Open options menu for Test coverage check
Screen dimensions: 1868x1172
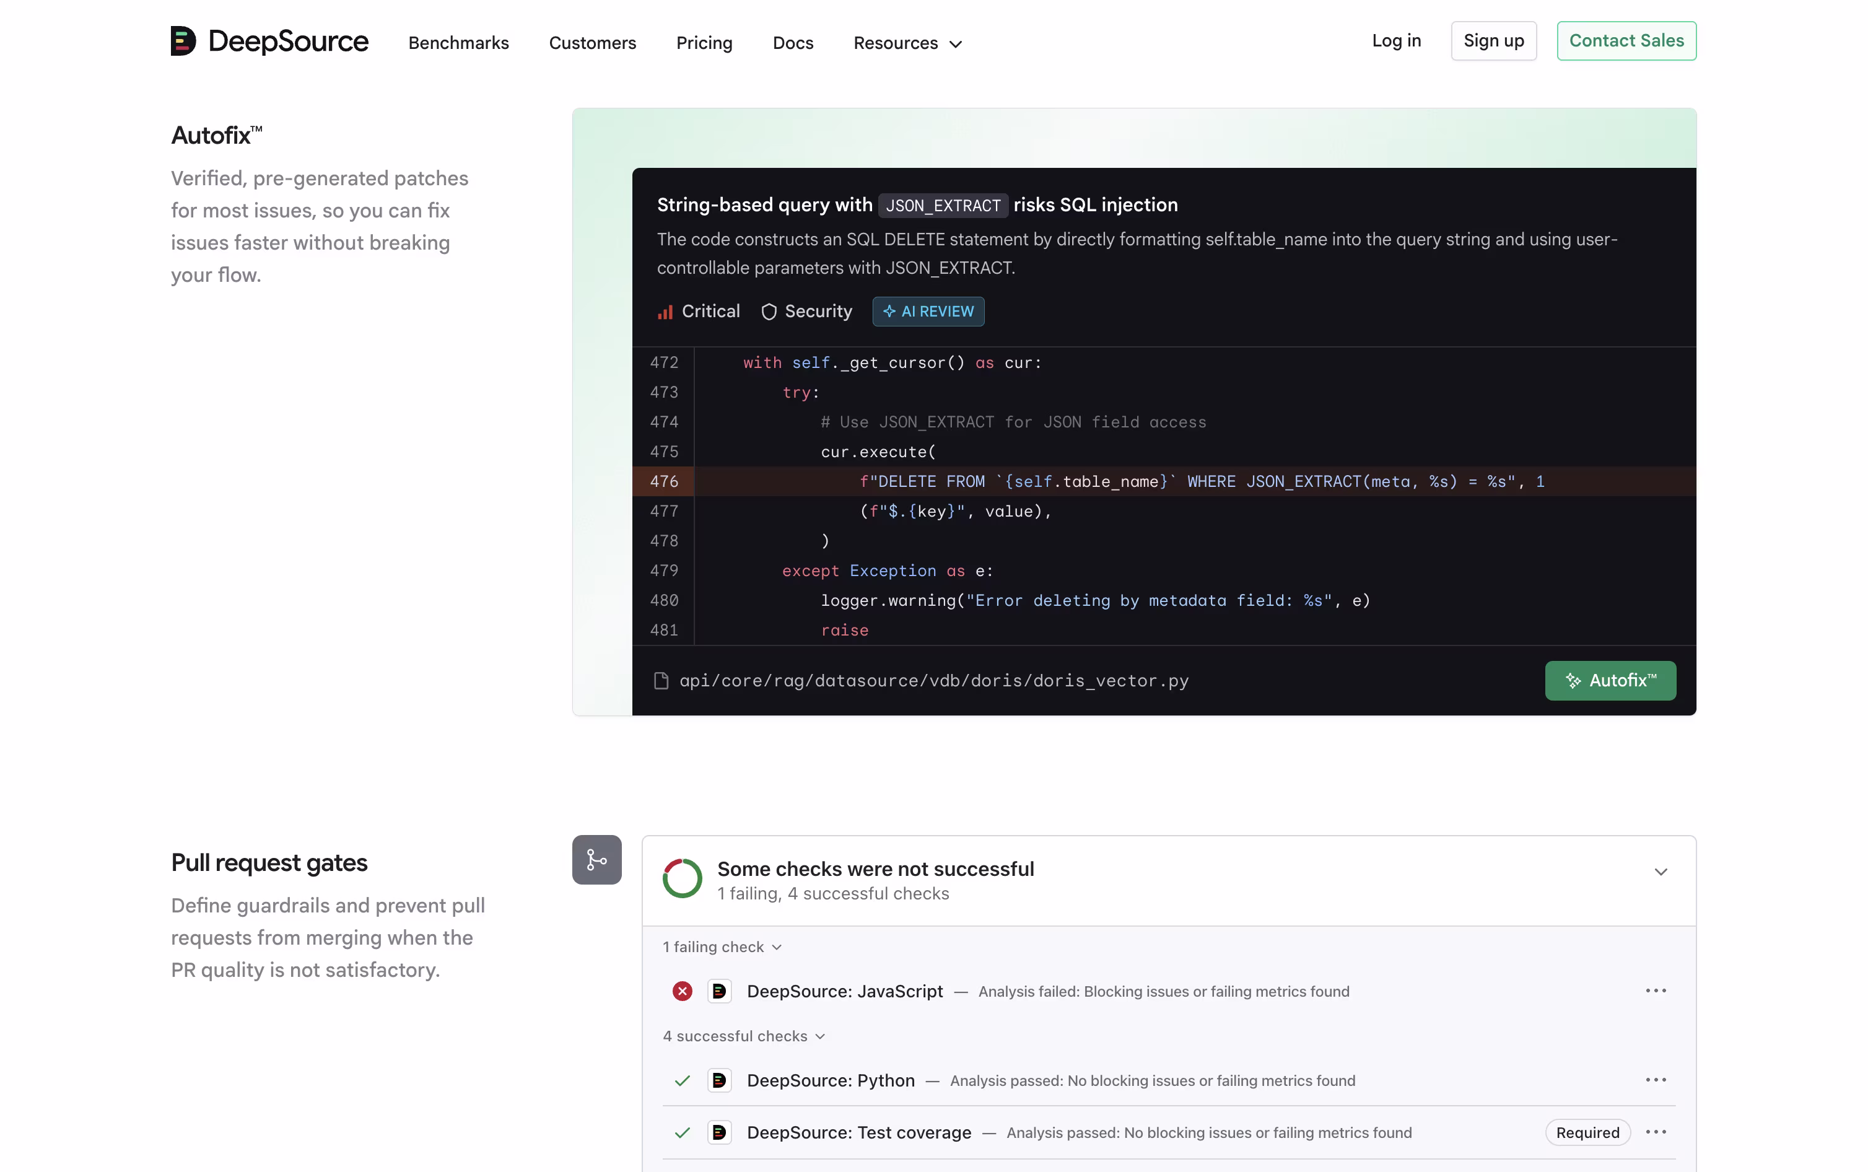(1655, 1131)
